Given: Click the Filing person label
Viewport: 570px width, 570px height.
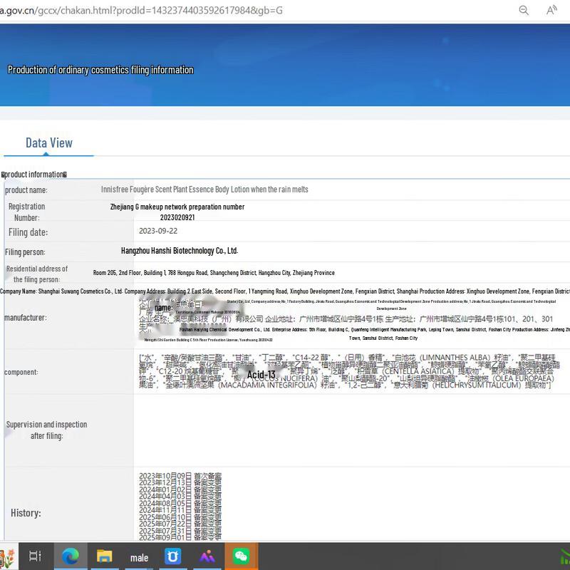Looking at the screenshot, I should (x=25, y=252).
